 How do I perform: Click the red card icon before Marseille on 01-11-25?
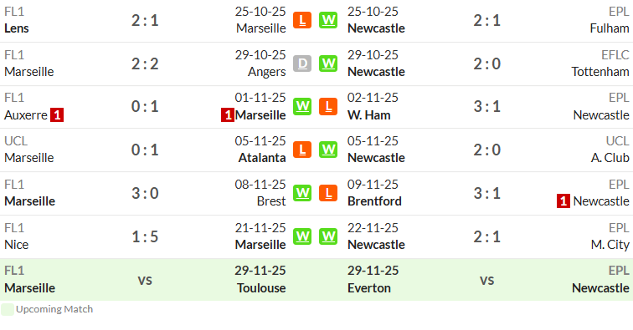pyautogui.click(x=228, y=115)
